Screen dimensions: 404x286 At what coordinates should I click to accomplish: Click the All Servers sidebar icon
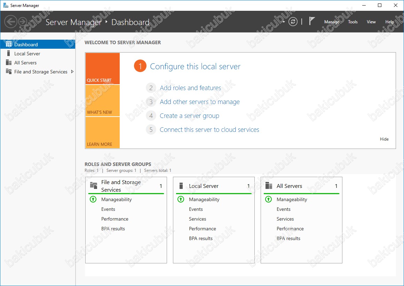coord(9,62)
